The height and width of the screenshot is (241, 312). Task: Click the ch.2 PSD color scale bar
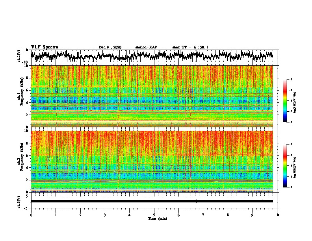click(x=285, y=166)
